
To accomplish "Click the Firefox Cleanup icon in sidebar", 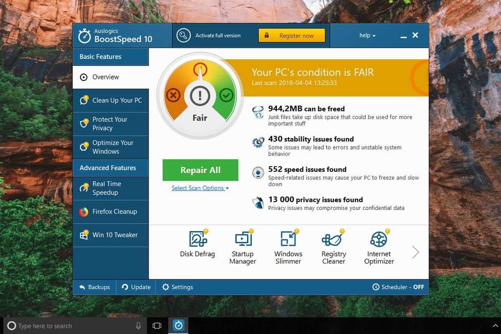I will pyautogui.click(x=84, y=212).
